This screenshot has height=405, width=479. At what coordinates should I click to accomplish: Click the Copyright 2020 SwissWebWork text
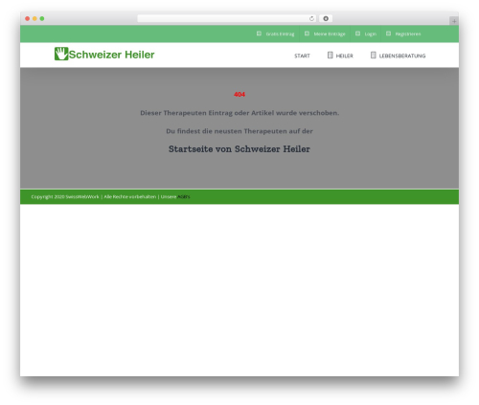[x=65, y=196]
